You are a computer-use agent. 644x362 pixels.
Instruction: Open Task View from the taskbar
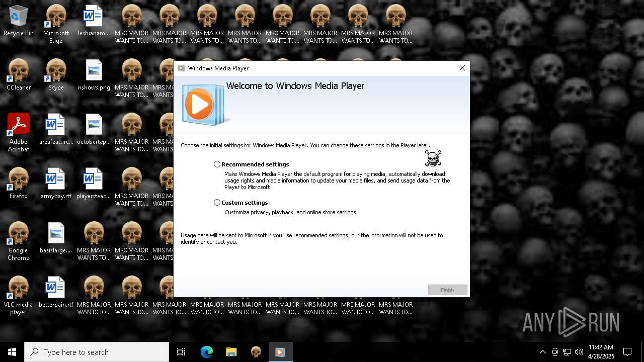point(181,352)
